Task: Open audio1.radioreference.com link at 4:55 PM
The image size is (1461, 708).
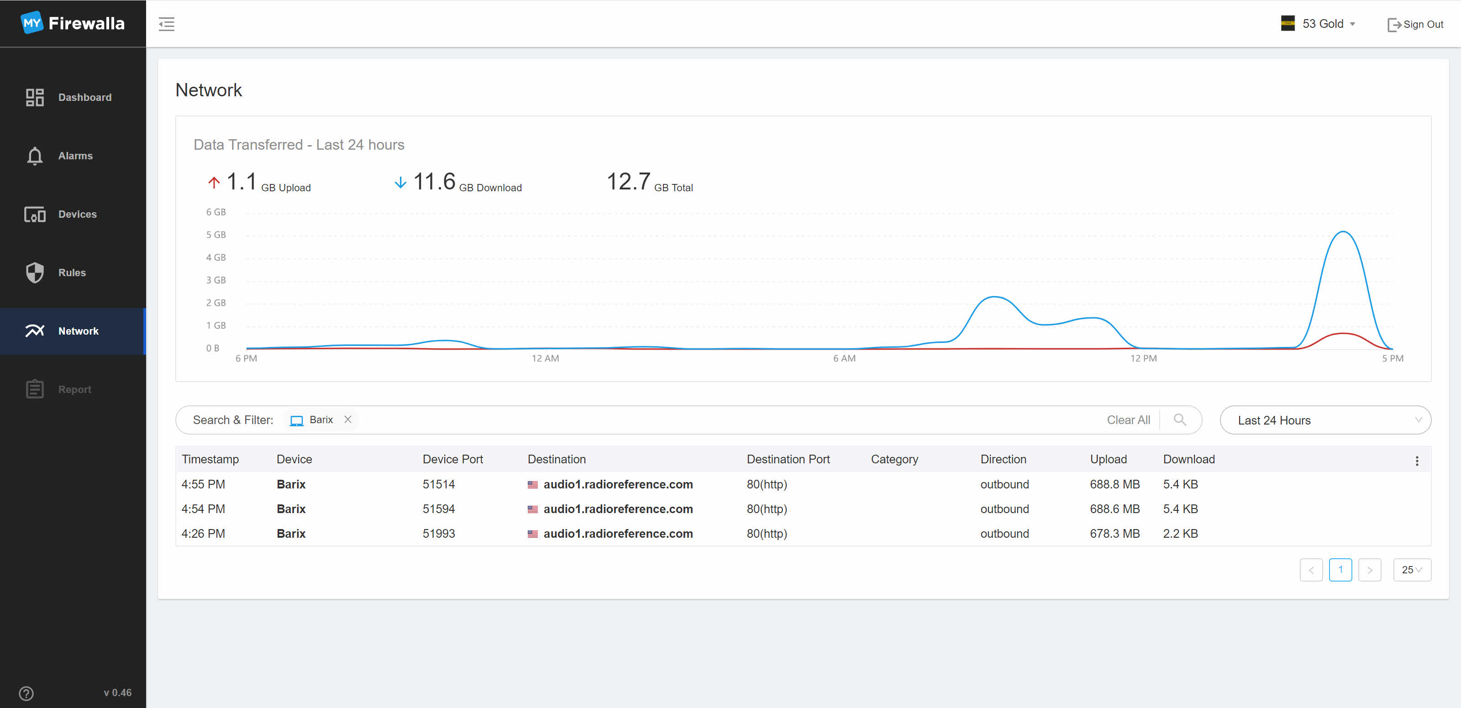Action: pos(618,485)
